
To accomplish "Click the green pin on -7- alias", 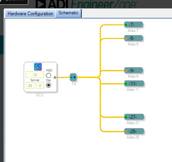I will pyautogui.click(x=126, y=25).
